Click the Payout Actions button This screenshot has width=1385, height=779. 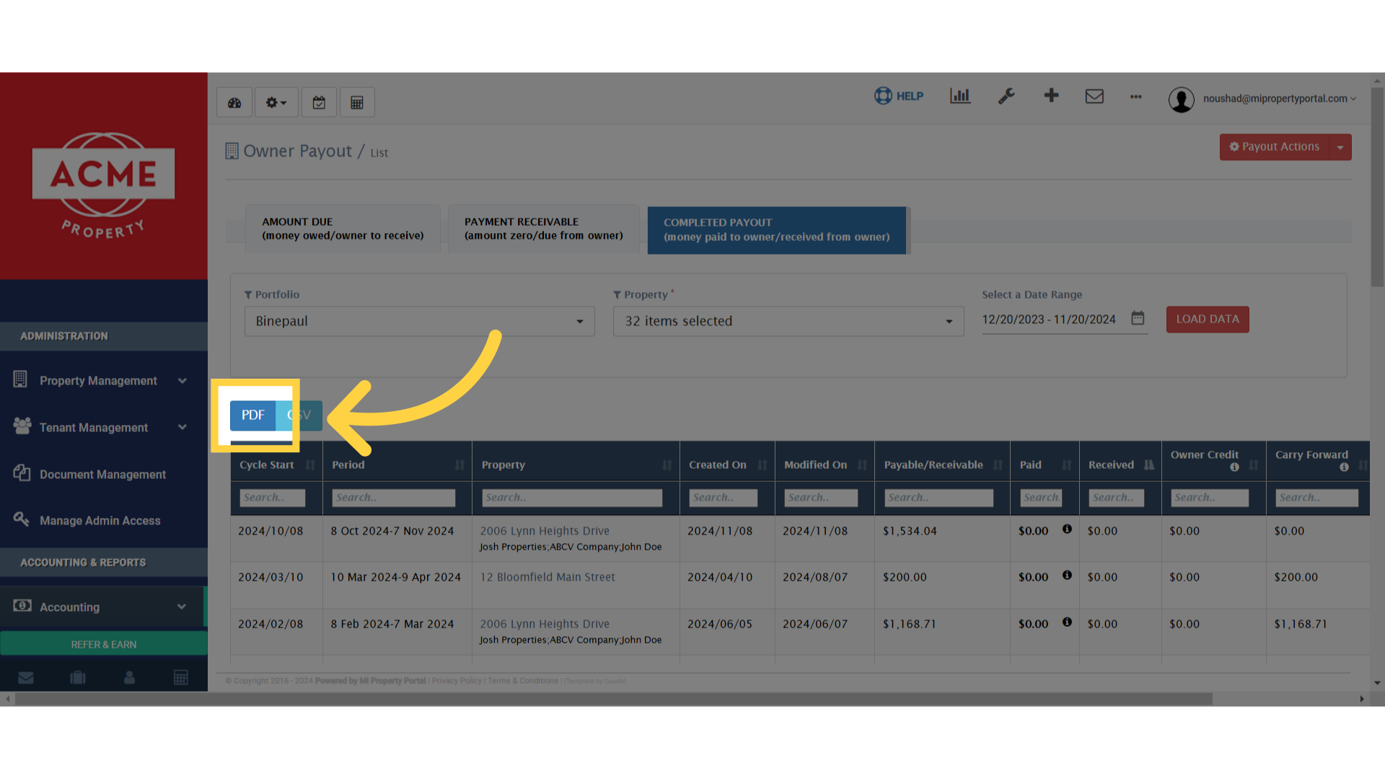click(x=1275, y=147)
